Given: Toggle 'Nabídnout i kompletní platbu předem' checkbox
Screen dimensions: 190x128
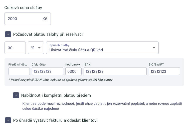Looking at the screenshot, I should click(x=16, y=95).
